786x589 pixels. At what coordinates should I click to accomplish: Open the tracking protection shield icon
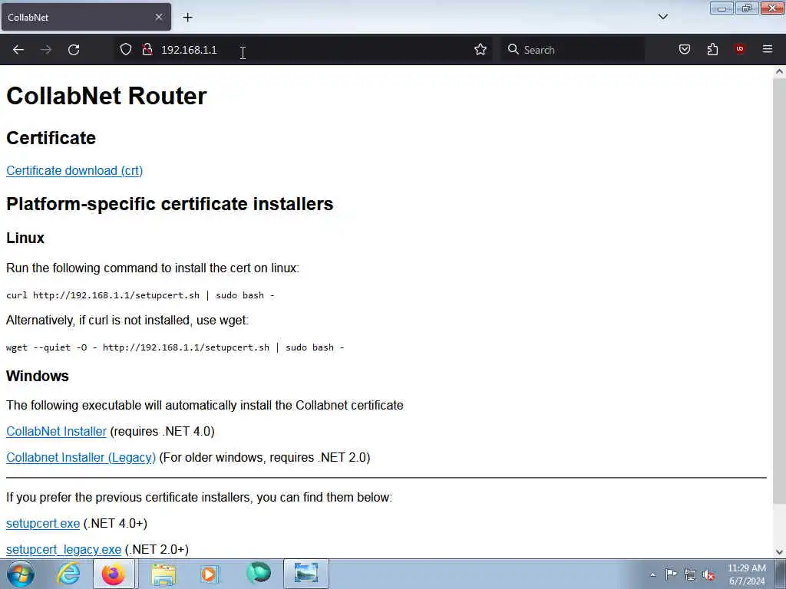pyautogui.click(x=126, y=49)
